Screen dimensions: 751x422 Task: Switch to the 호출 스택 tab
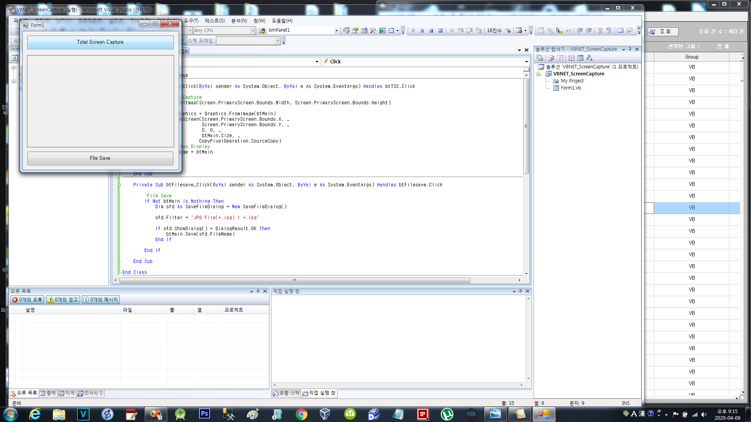pyautogui.click(x=286, y=393)
